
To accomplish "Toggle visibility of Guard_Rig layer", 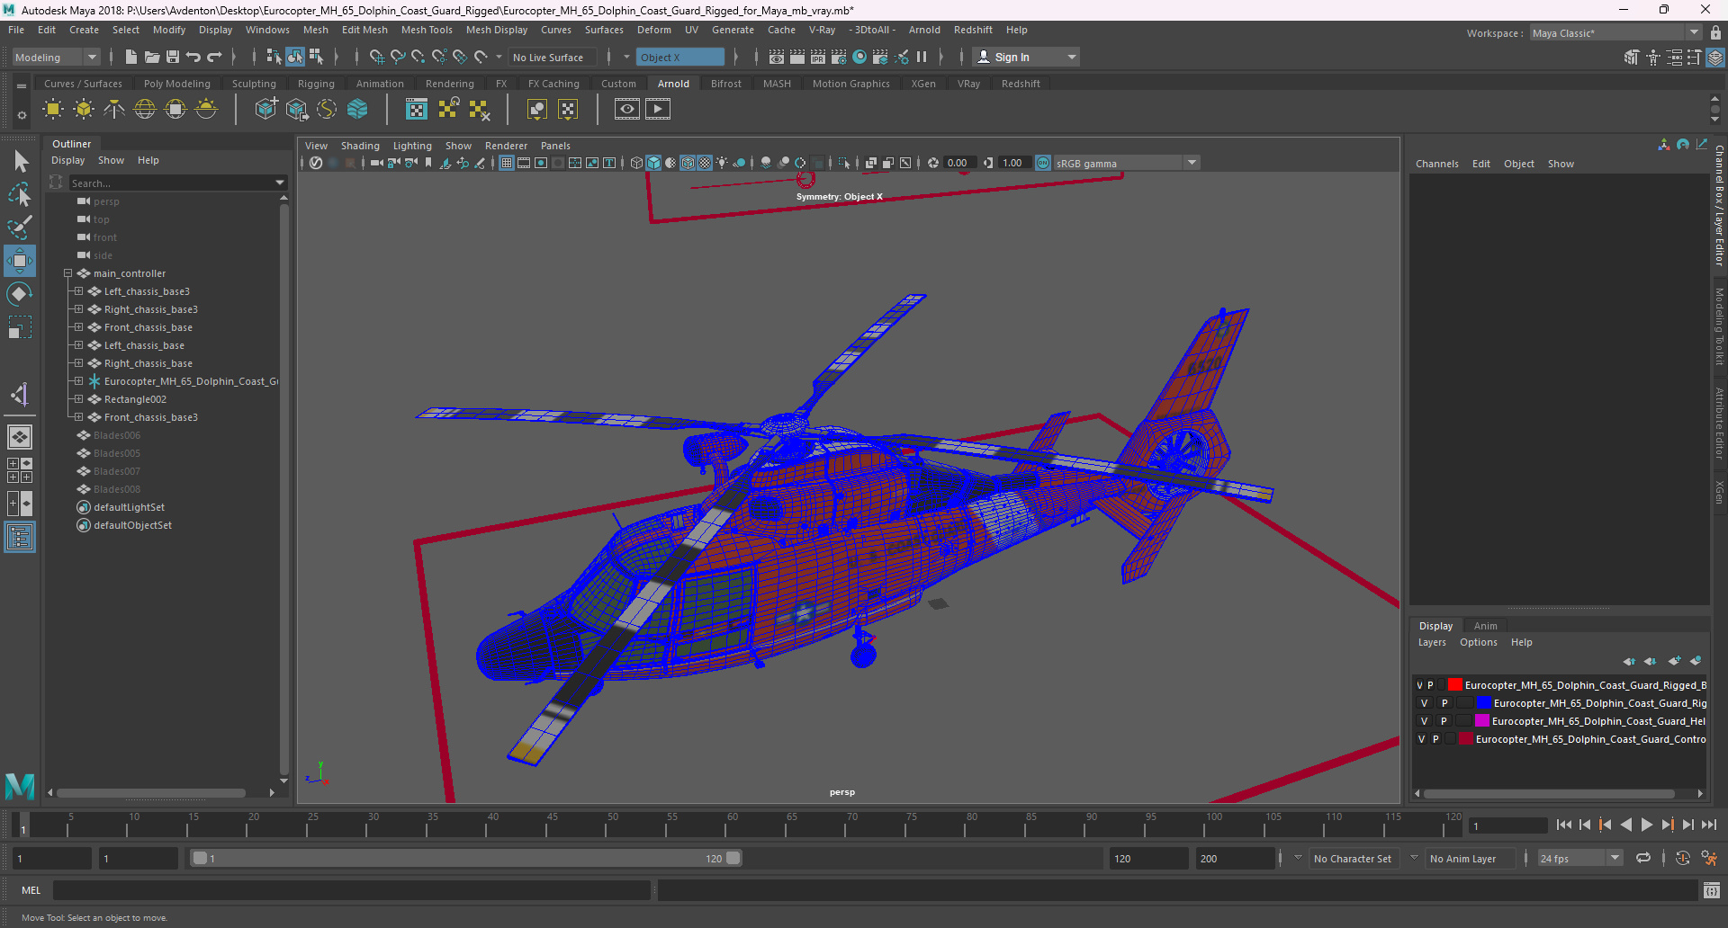I will [x=1424, y=703].
